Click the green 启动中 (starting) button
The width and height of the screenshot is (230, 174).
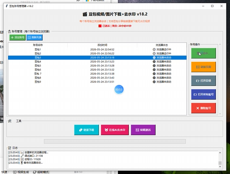point(204,53)
